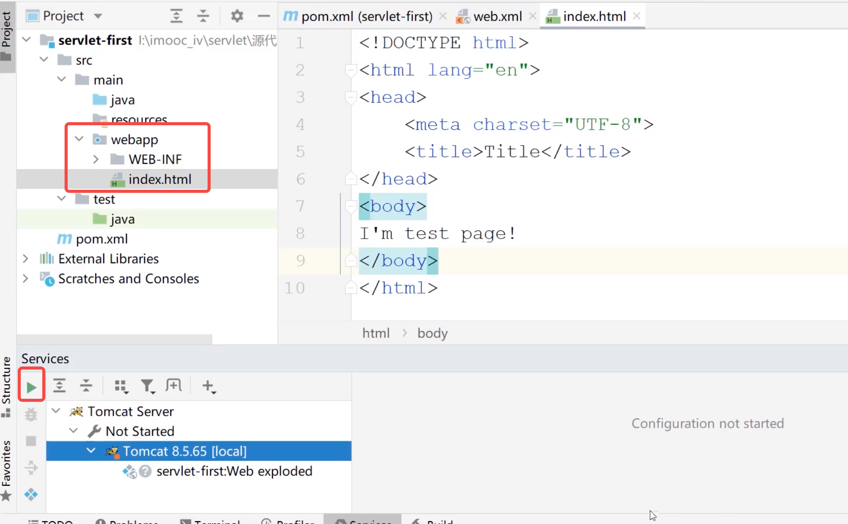Expand External Libraries node

[x=25, y=259]
